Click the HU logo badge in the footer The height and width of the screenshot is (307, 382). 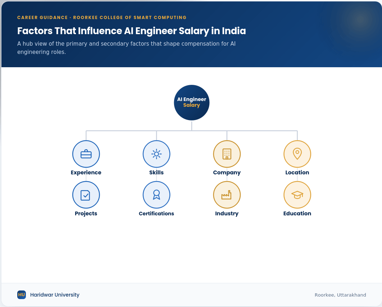[22, 294]
